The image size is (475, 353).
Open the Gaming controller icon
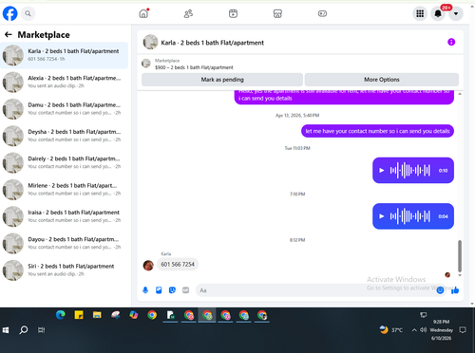(x=322, y=13)
